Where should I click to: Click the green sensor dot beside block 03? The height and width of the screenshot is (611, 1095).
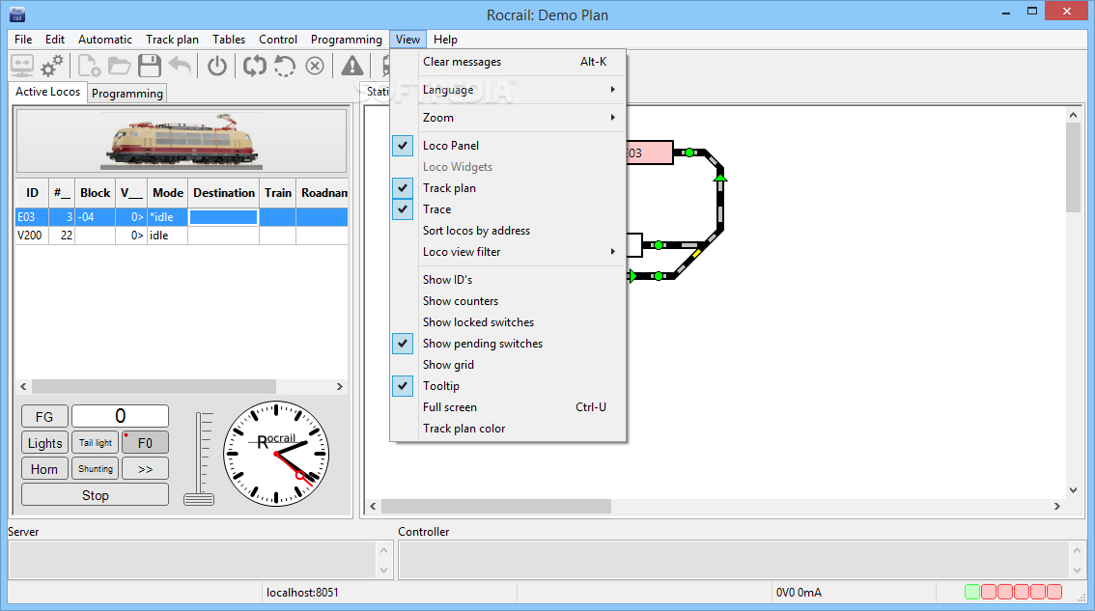tap(689, 153)
